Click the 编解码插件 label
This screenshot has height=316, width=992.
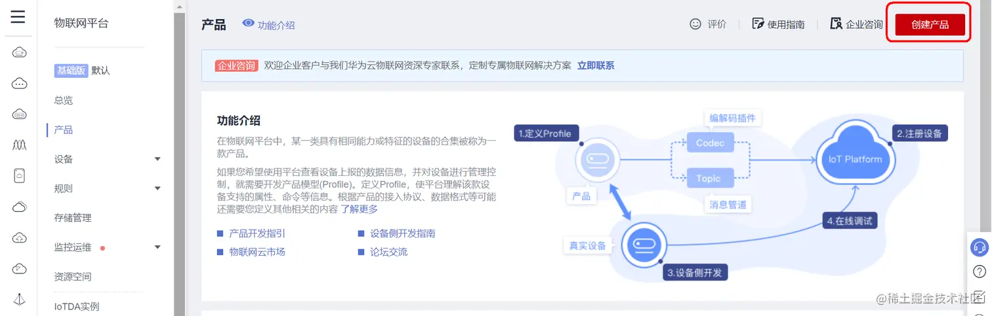pyautogui.click(x=733, y=118)
